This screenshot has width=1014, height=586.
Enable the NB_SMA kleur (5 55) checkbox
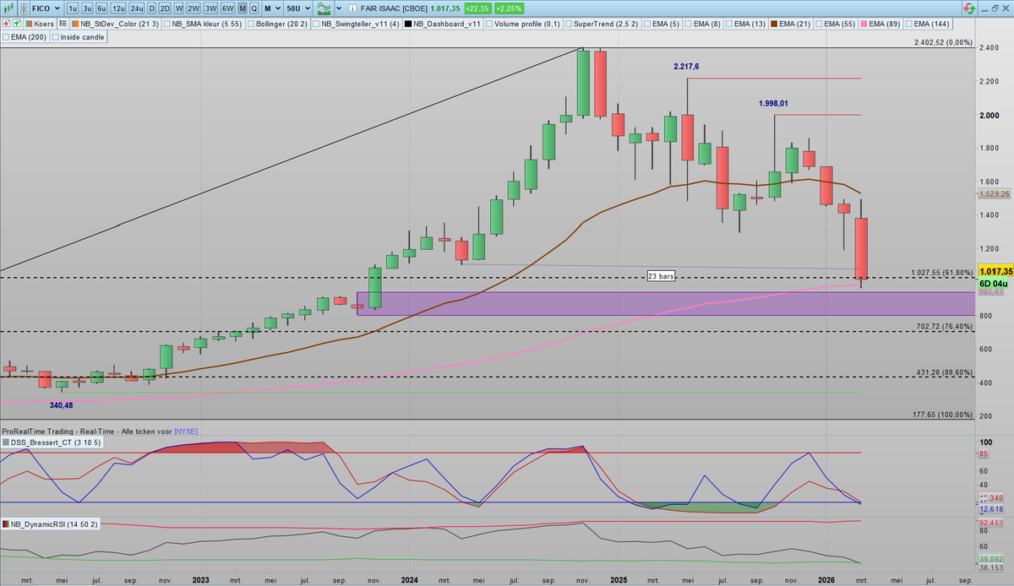point(168,24)
